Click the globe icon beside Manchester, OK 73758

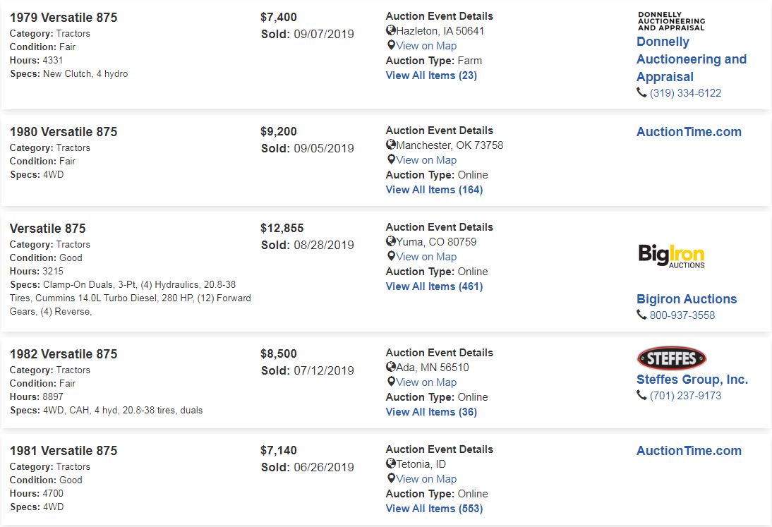(x=391, y=145)
